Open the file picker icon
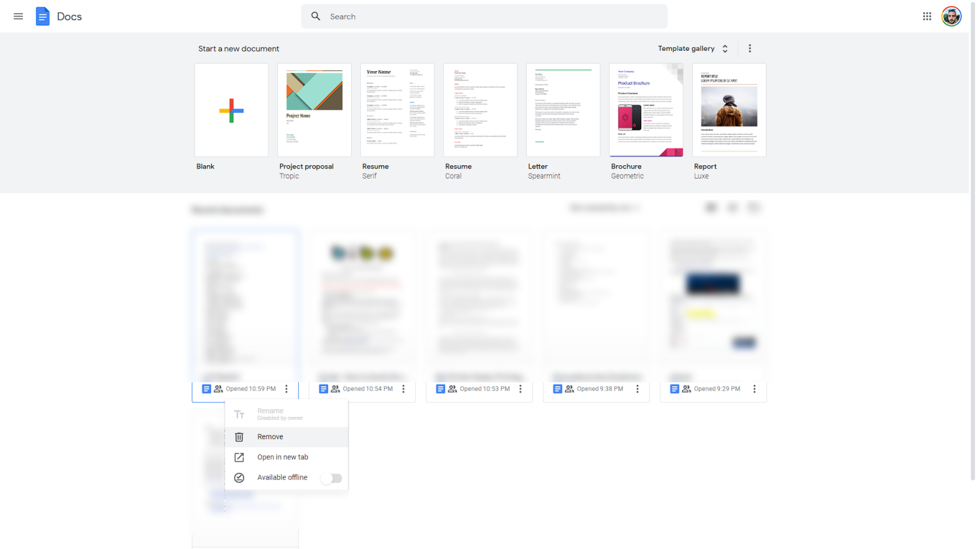 tap(754, 207)
